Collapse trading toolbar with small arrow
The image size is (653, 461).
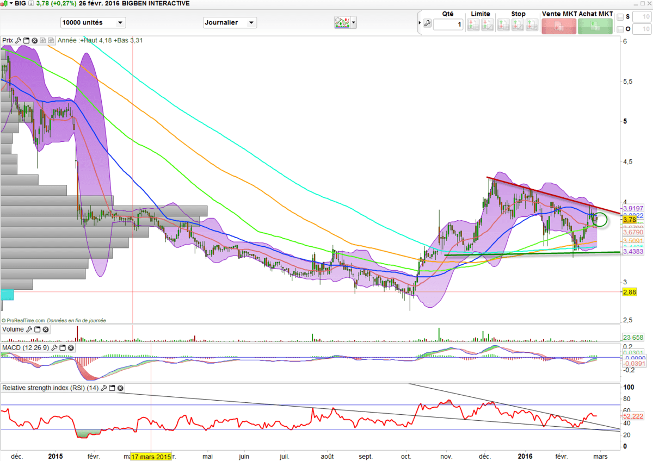[x=420, y=23]
